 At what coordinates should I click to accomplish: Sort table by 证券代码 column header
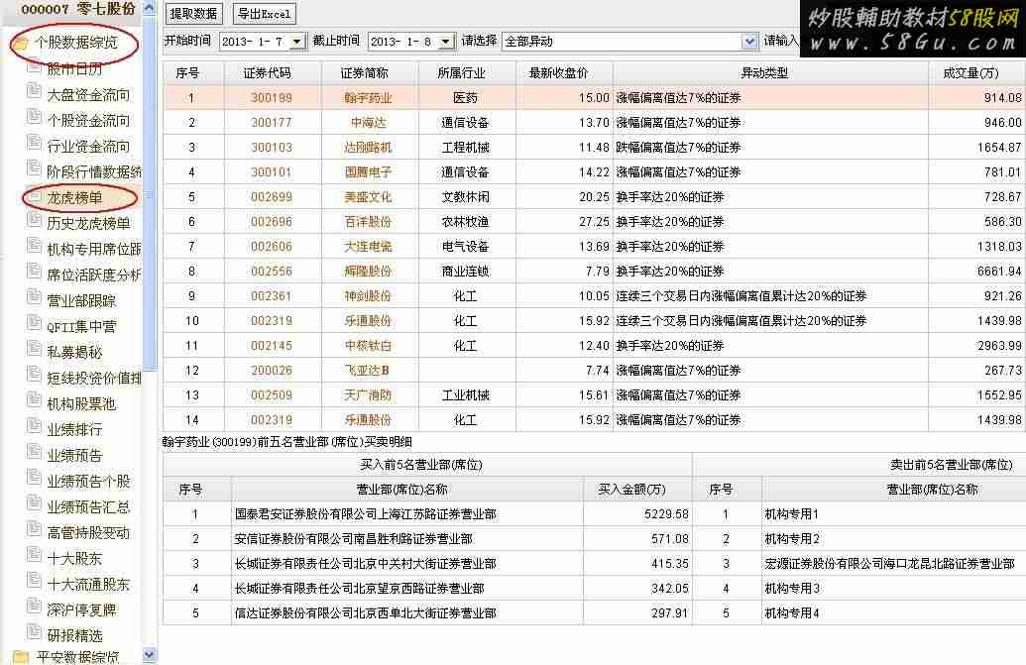click(273, 73)
